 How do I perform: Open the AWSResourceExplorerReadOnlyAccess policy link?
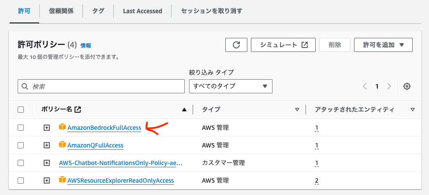pyautogui.click(x=120, y=180)
